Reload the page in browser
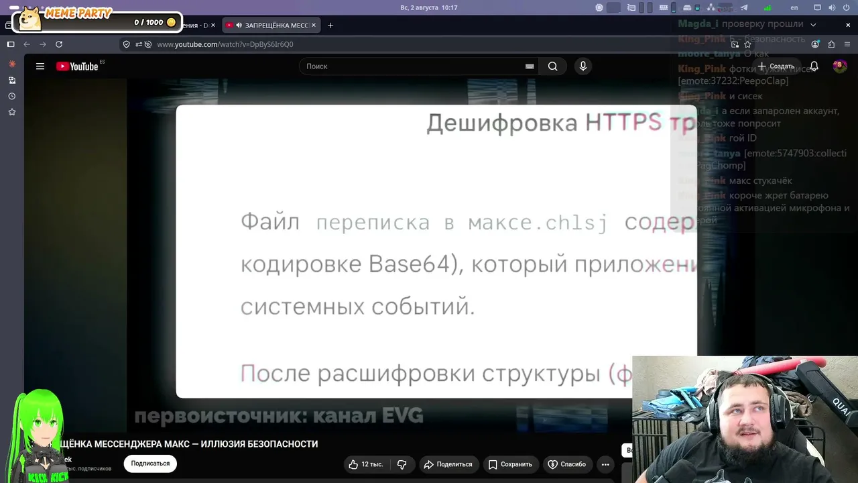This screenshot has height=483, width=858. coord(59,44)
